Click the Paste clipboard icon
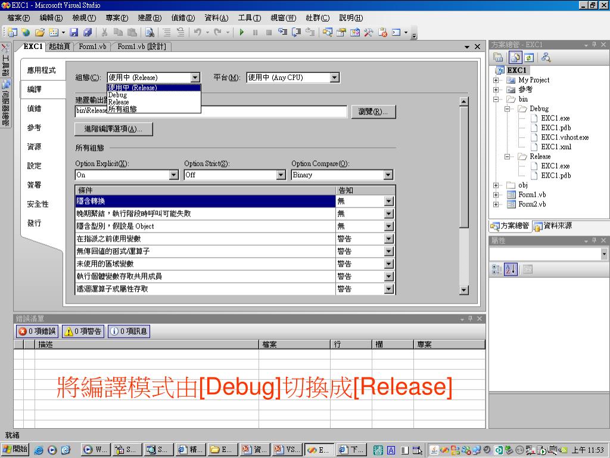The image size is (610, 458). (132, 32)
